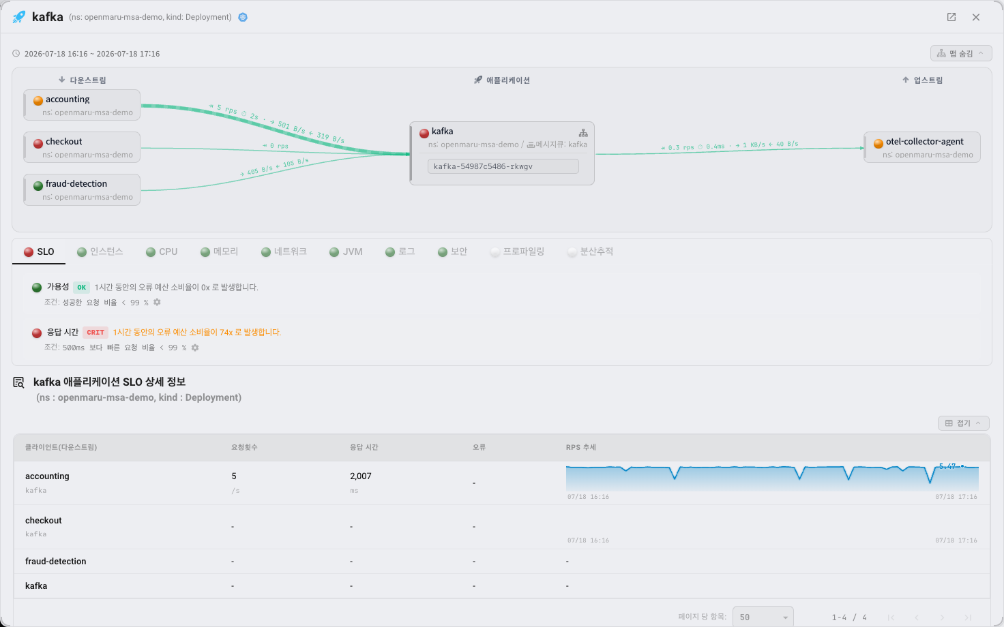Click the clock icon by the time range
The height and width of the screenshot is (627, 1004).
(16, 53)
